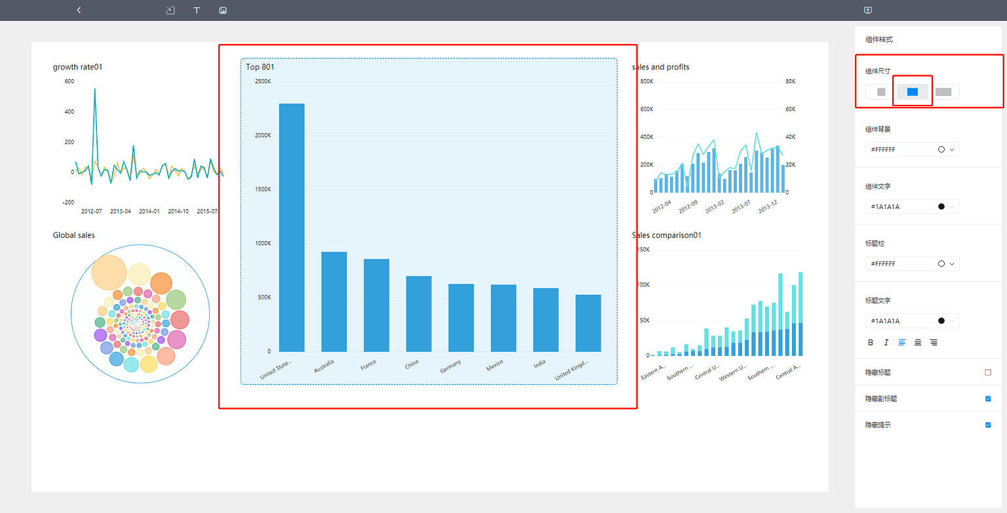Toggle bold for title text

871,342
